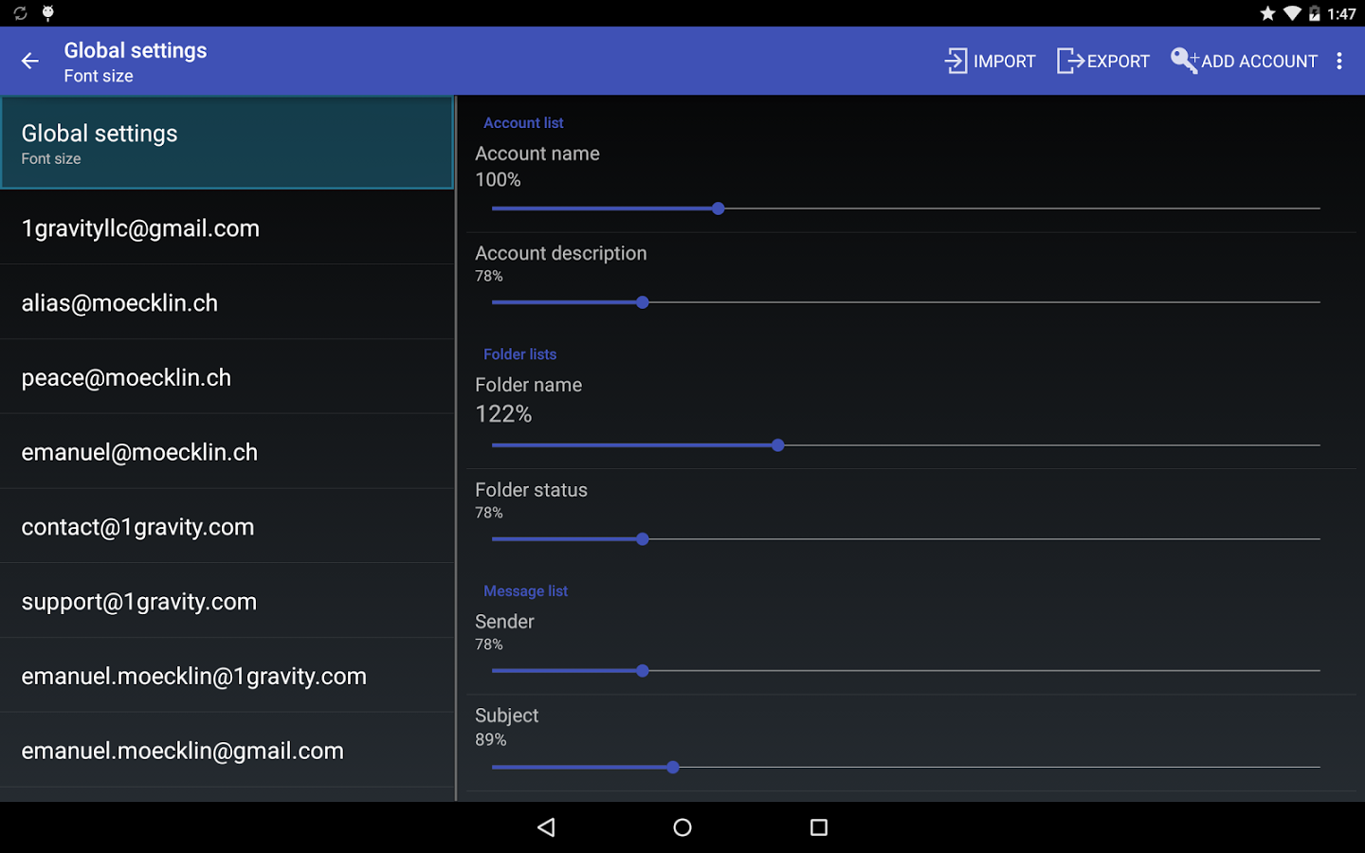Image resolution: width=1365 pixels, height=853 pixels.
Task: Click the EXPORT text label
Action: point(1119,62)
